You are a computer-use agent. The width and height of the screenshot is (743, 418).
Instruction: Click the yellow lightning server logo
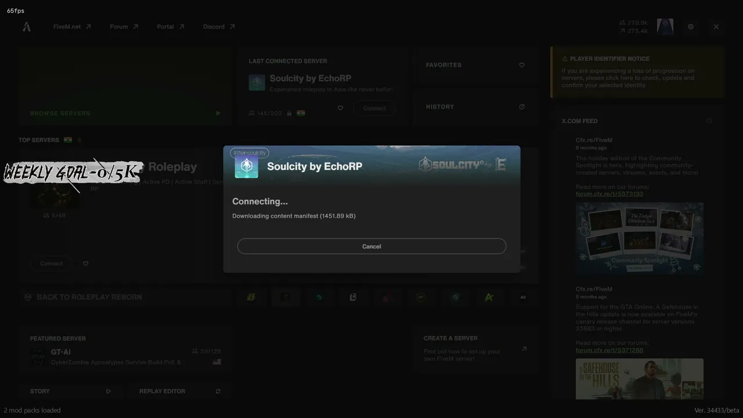click(x=251, y=297)
